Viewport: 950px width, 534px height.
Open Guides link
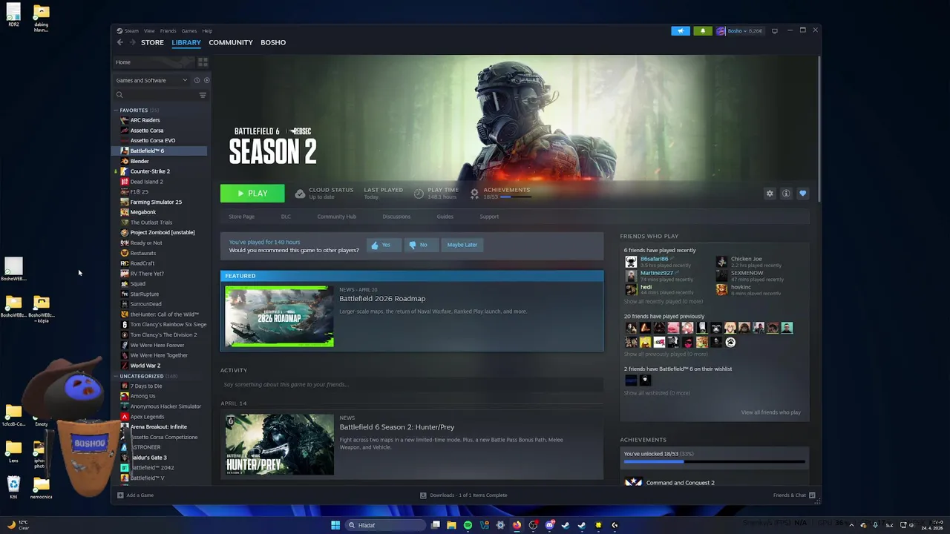click(445, 217)
